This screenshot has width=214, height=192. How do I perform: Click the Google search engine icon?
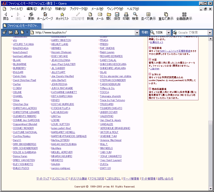(175, 32)
